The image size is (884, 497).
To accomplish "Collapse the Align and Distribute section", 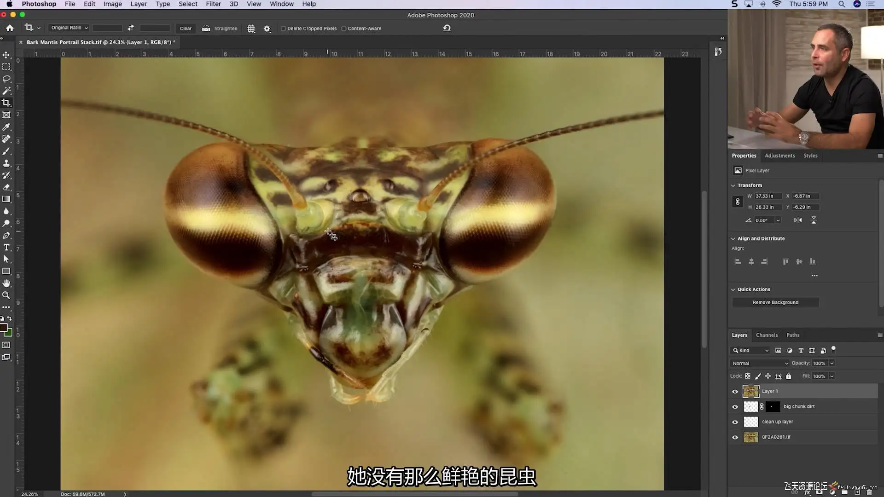I will (x=733, y=238).
